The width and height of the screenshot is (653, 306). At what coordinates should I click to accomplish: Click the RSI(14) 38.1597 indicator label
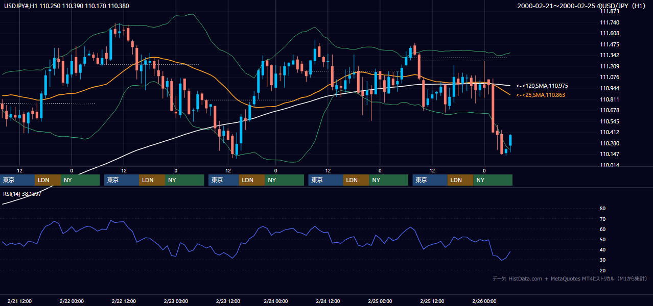pos(22,194)
